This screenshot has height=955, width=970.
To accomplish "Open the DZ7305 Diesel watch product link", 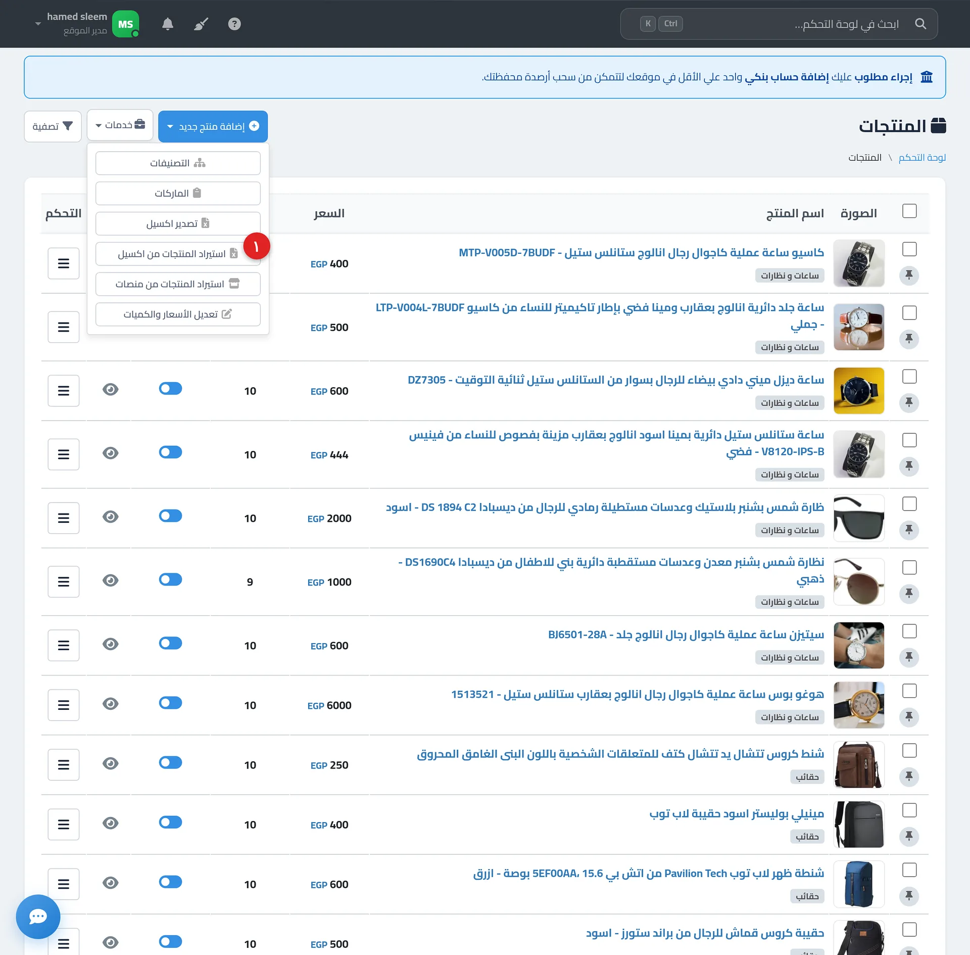I will click(x=616, y=380).
